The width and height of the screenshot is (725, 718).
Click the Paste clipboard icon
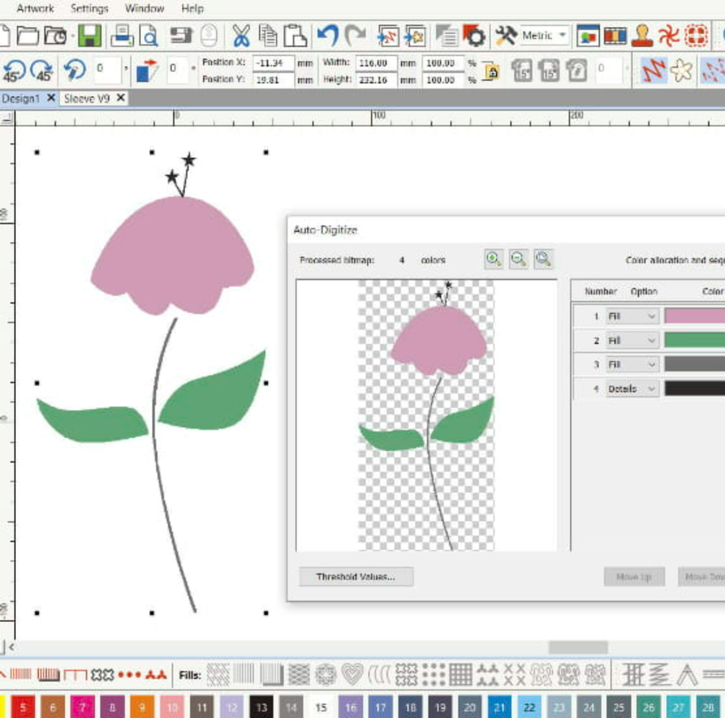pos(295,36)
